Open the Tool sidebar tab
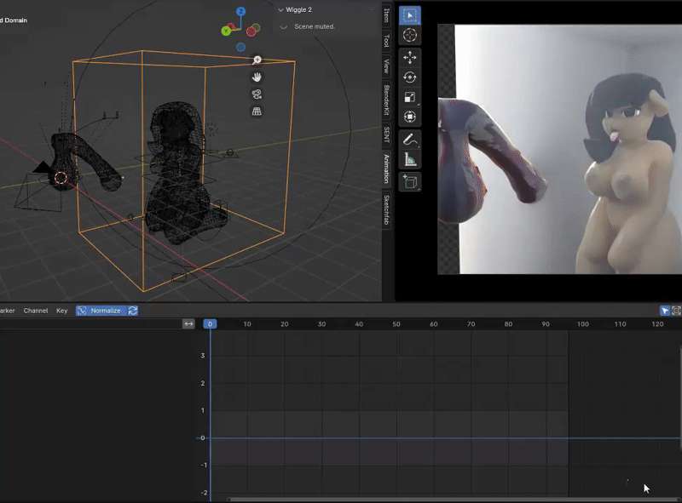 pyautogui.click(x=386, y=41)
